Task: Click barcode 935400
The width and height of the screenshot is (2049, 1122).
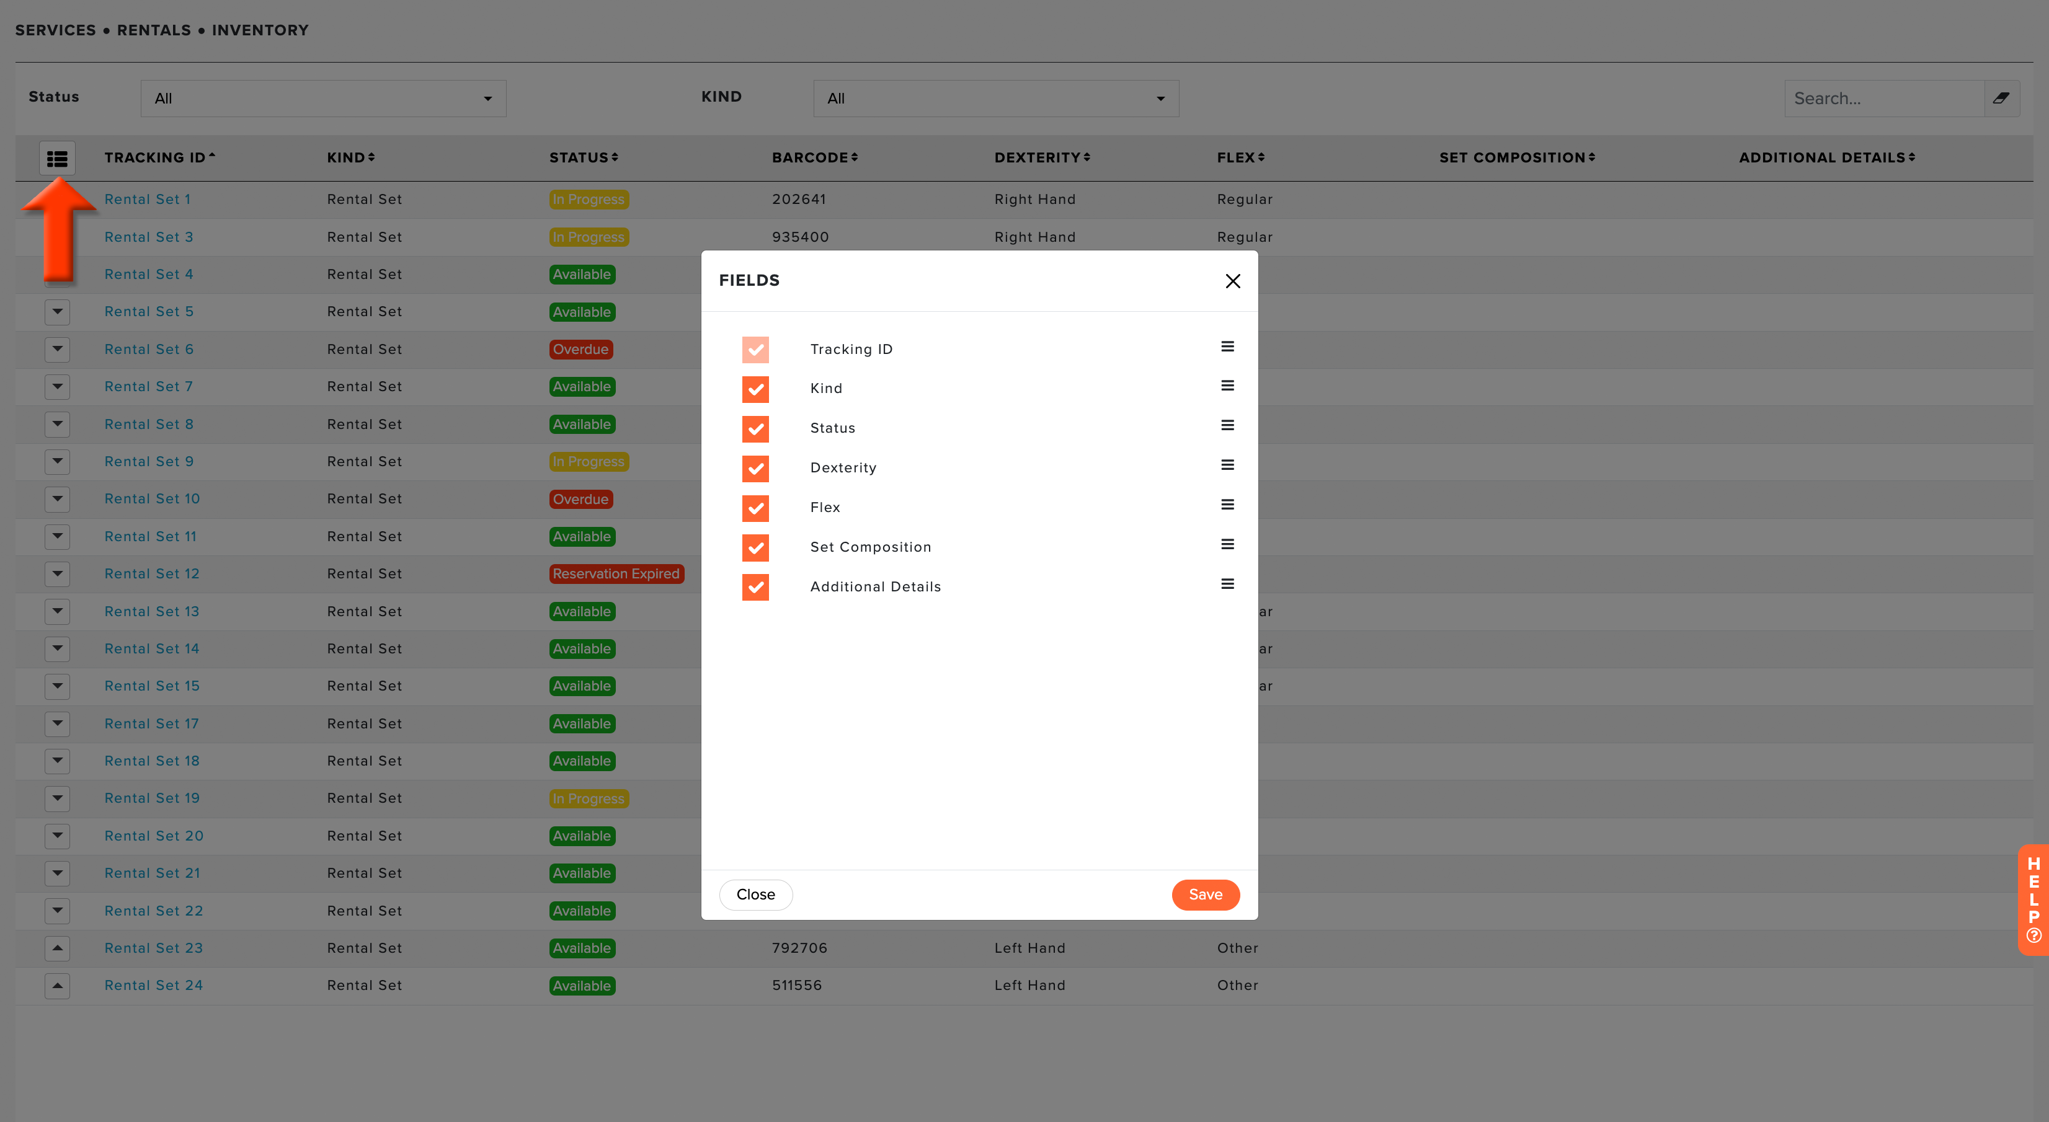Action: point(800,237)
